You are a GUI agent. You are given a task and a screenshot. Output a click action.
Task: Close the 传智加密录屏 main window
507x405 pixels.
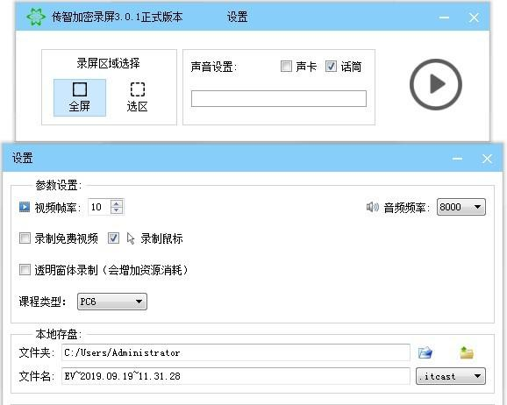(x=474, y=18)
